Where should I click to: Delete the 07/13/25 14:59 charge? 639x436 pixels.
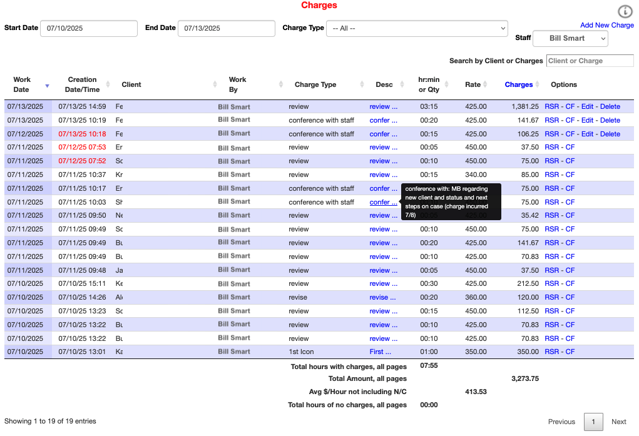[x=610, y=106]
